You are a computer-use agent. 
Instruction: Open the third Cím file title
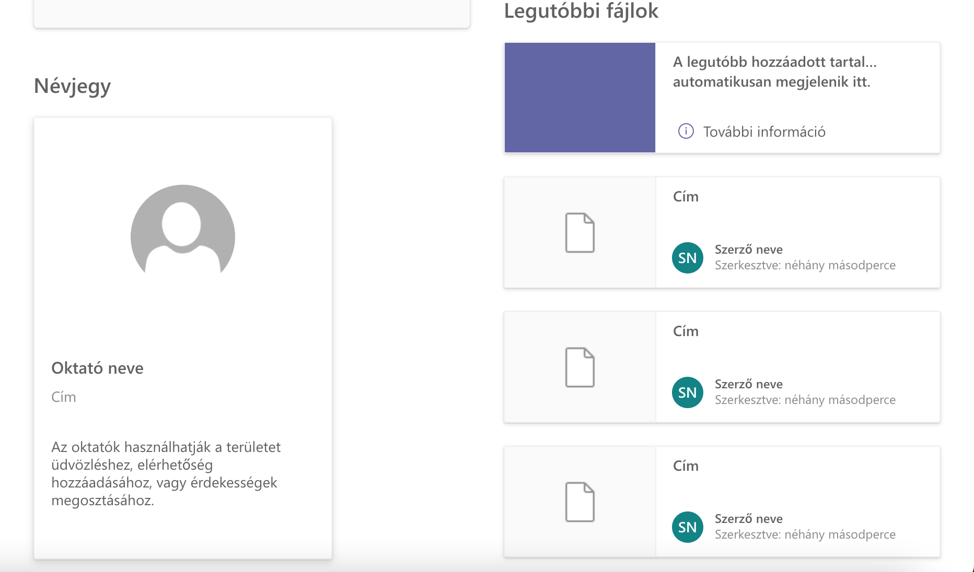click(x=686, y=466)
